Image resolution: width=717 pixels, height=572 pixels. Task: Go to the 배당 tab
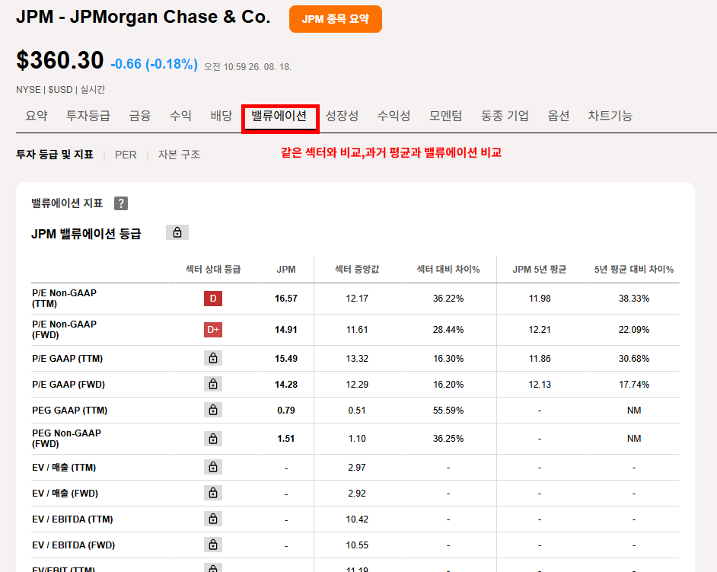point(221,116)
